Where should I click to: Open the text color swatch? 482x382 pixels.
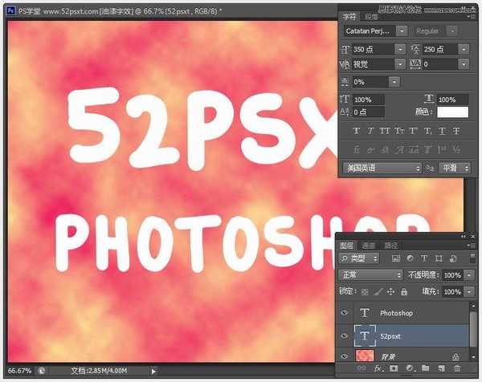click(x=451, y=112)
